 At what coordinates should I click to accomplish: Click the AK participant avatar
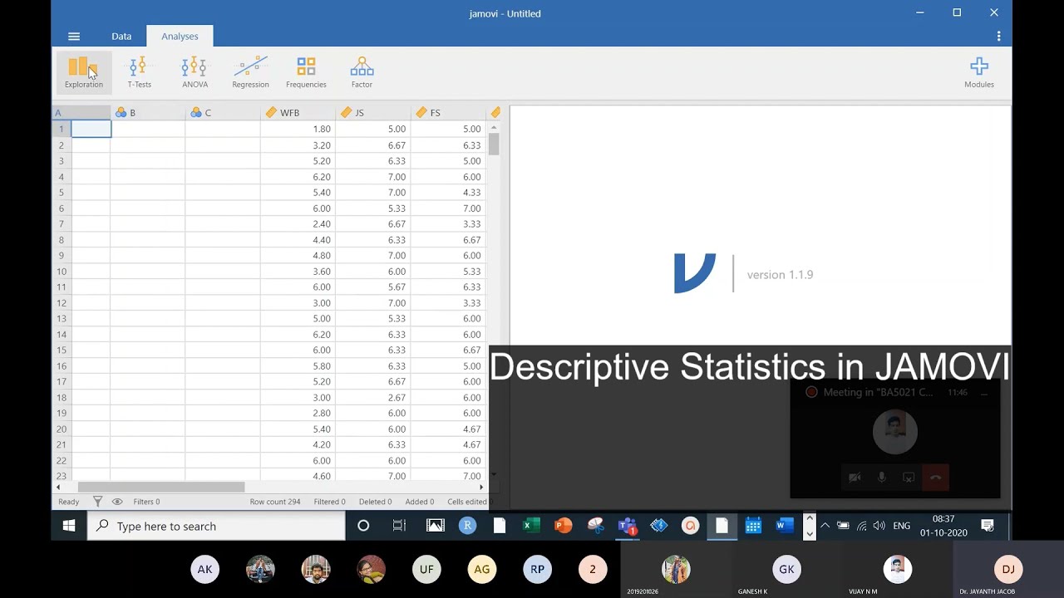(204, 569)
